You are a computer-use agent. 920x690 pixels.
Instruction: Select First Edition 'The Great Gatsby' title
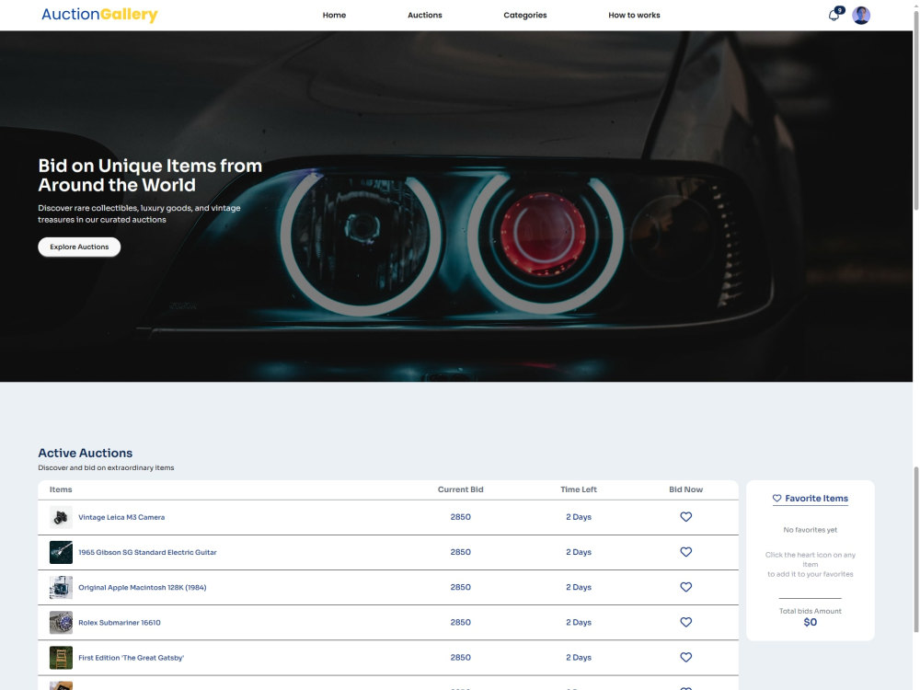[131, 658]
